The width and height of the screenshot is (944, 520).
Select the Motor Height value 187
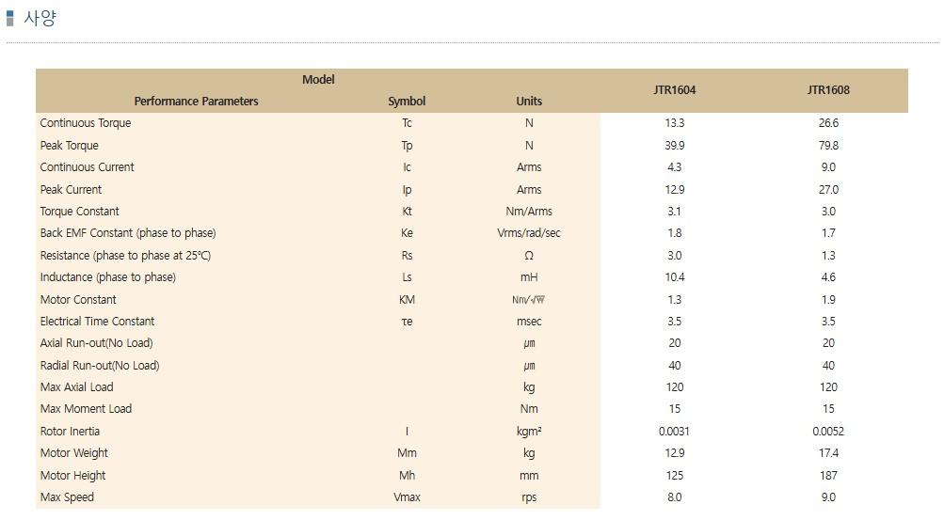pyautogui.click(x=828, y=475)
